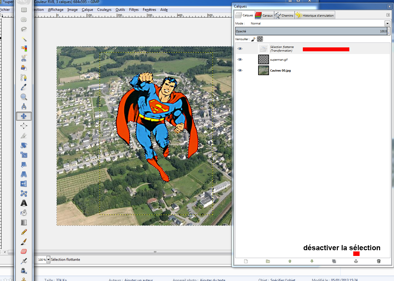
Task: Pick the Perspective tool
Action: pos(24,174)
